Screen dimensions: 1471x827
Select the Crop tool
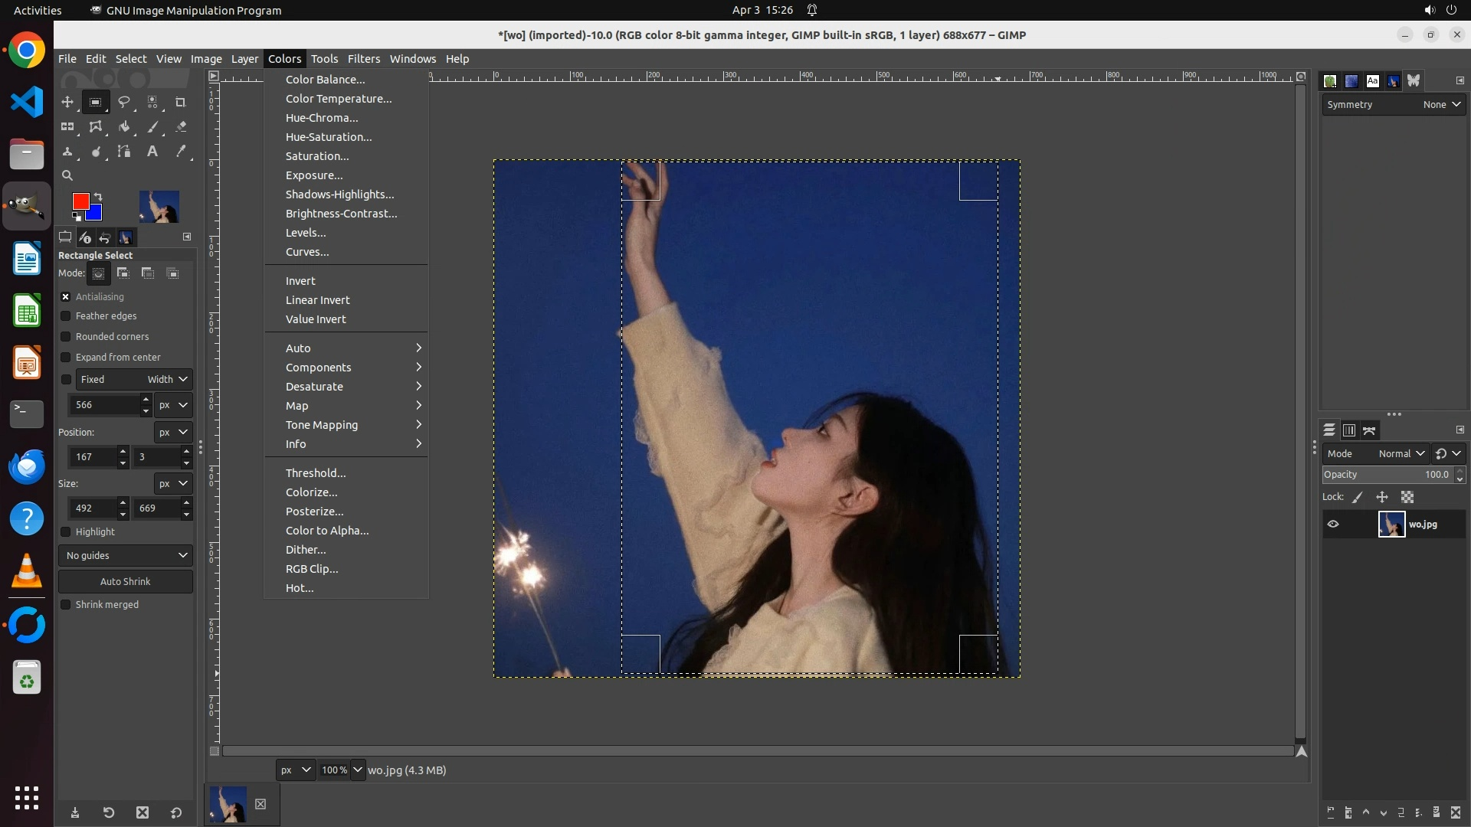pos(181,102)
